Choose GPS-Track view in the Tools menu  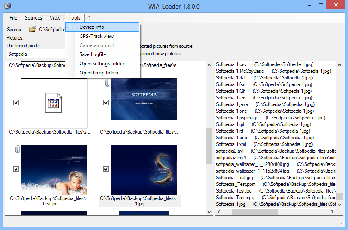coord(102,36)
